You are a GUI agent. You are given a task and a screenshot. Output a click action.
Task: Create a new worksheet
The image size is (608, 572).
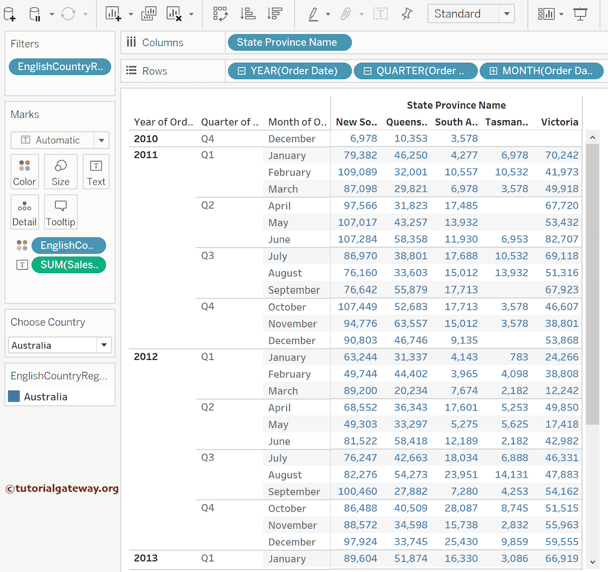pyautogui.click(x=113, y=13)
